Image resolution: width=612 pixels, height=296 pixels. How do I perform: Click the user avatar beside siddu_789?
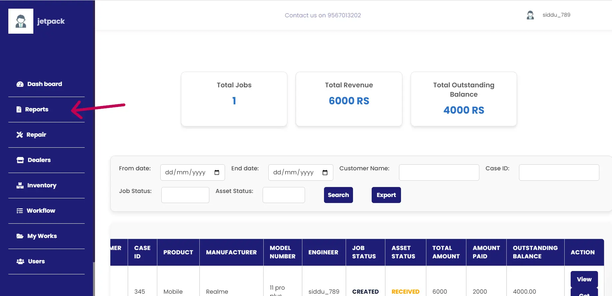(x=530, y=15)
